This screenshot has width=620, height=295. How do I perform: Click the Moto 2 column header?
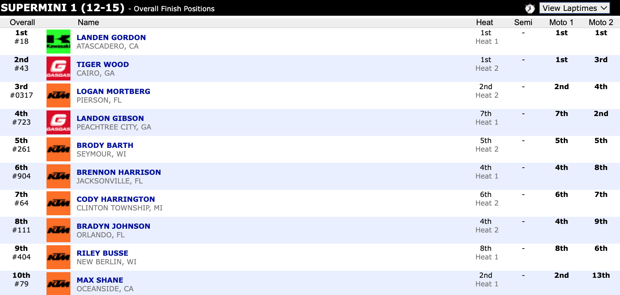pos(601,22)
